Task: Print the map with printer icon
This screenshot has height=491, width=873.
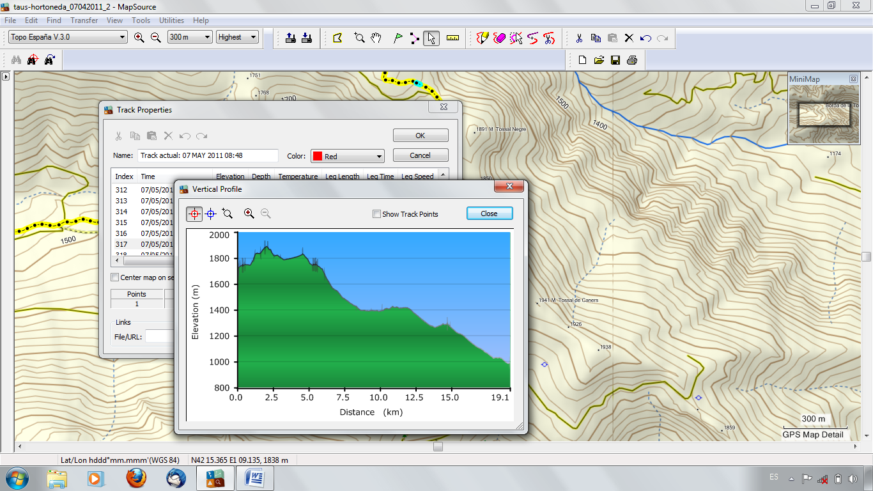Action: 632,60
